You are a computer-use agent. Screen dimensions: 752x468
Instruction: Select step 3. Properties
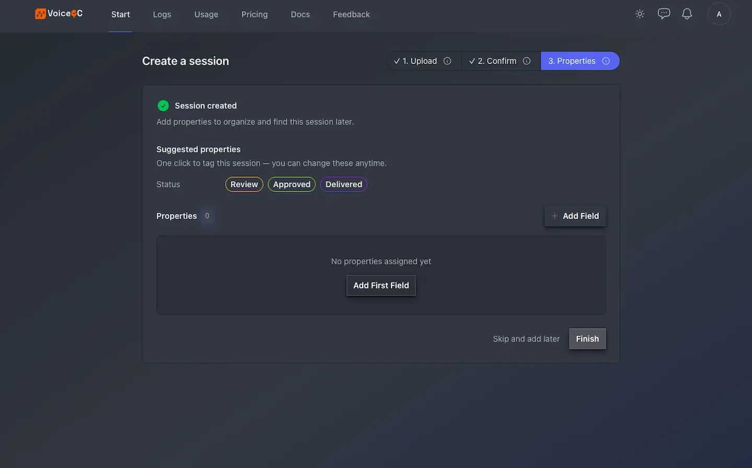[x=580, y=61]
